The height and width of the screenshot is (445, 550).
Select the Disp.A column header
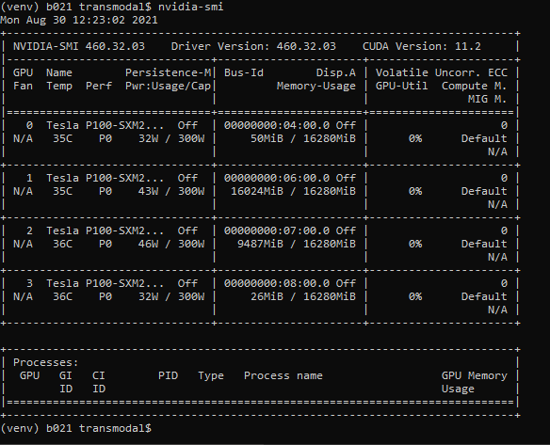click(x=335, y=72)
